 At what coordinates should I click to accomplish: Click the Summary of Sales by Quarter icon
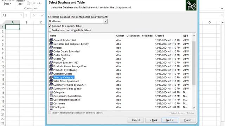pyautogui.click(x=51, y=85)
